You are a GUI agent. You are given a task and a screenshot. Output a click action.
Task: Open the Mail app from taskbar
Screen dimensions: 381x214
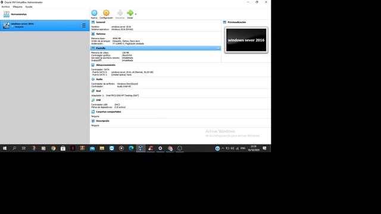pos(92,148)
